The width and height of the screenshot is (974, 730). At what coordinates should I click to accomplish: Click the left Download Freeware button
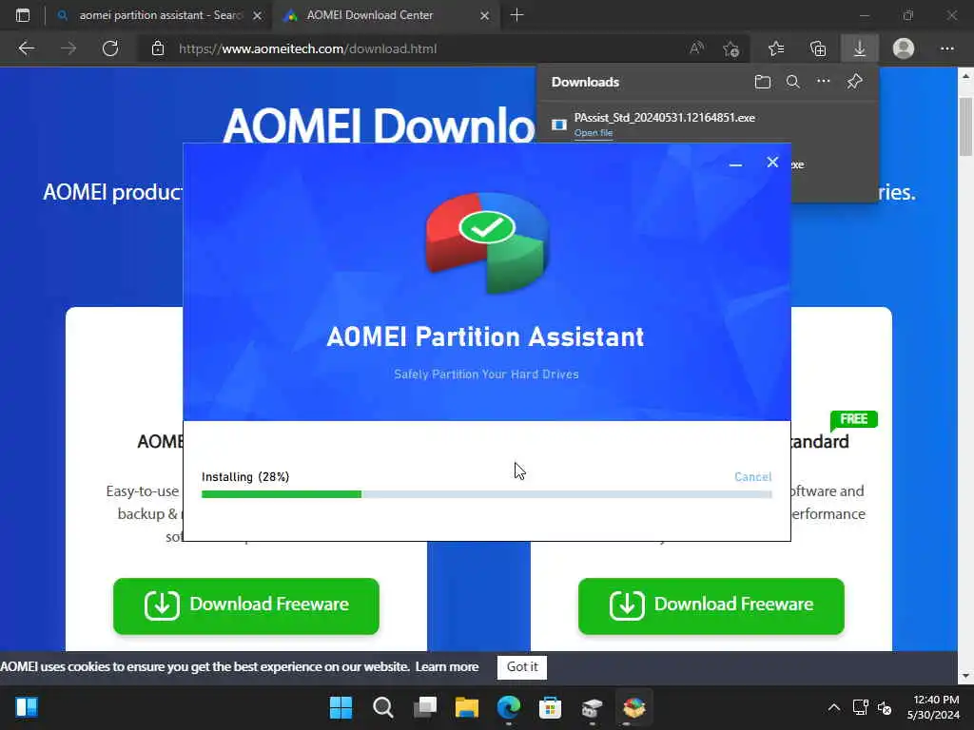[246, 605]
